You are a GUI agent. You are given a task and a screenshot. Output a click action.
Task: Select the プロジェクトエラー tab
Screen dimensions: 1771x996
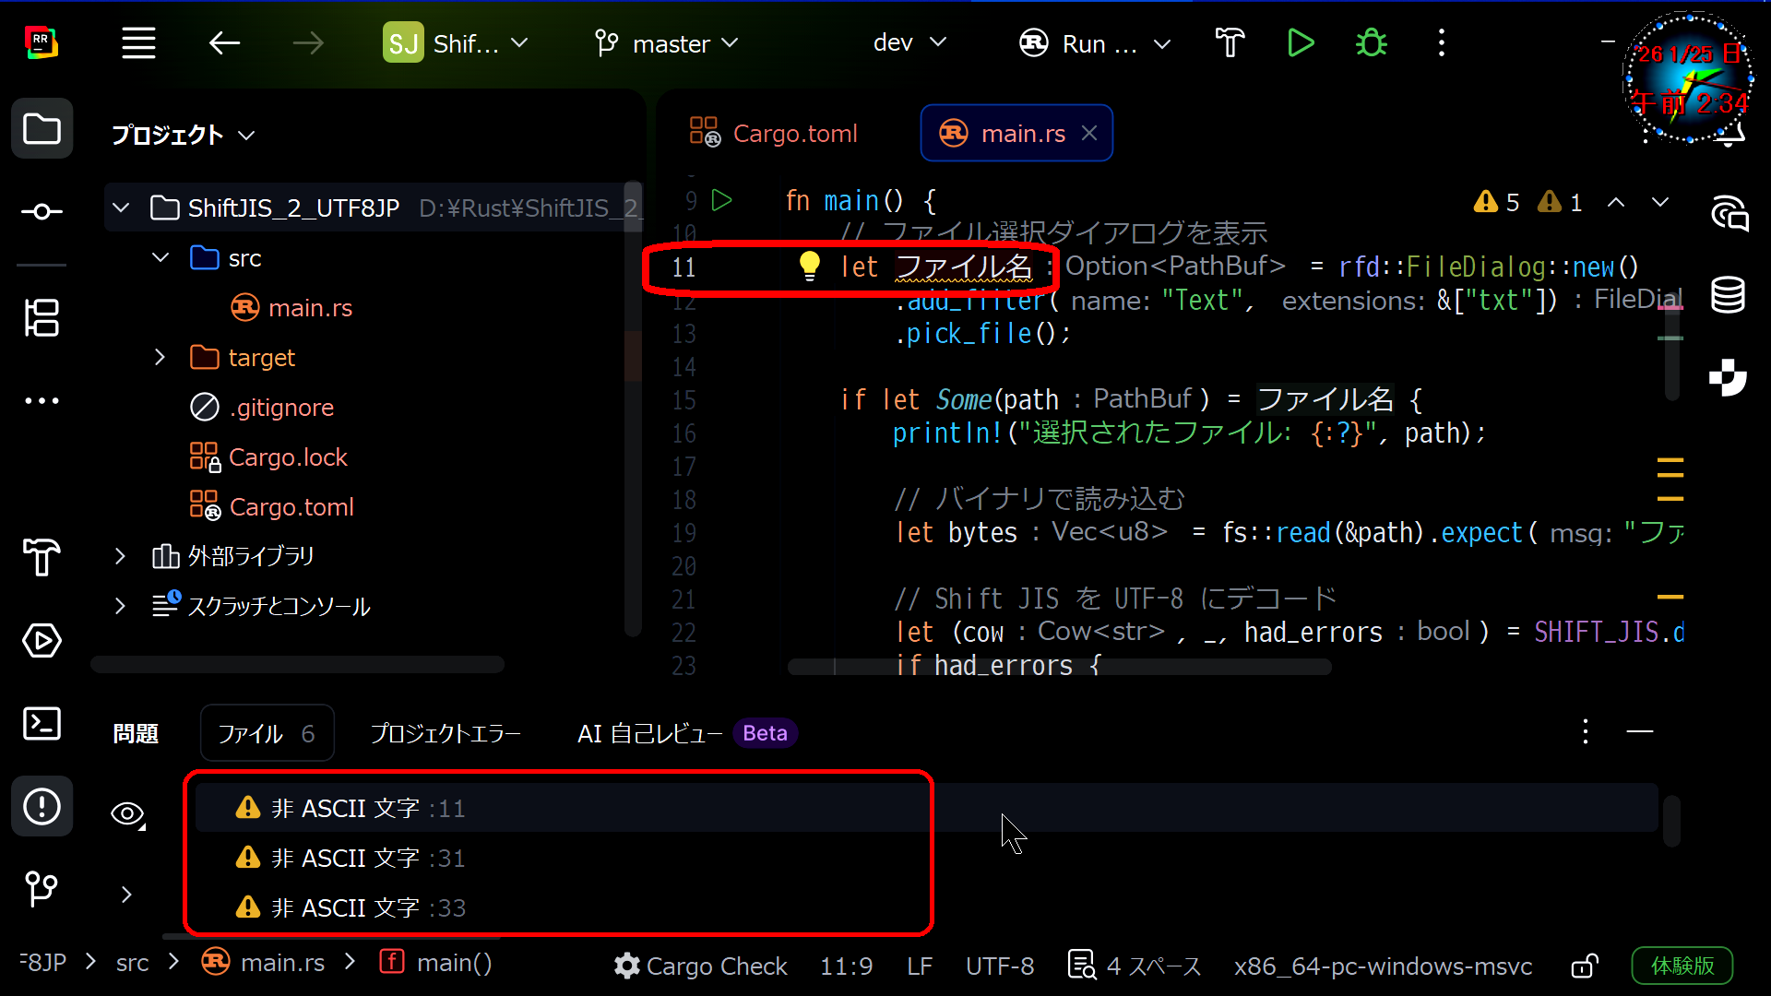(x=446, y=733)
